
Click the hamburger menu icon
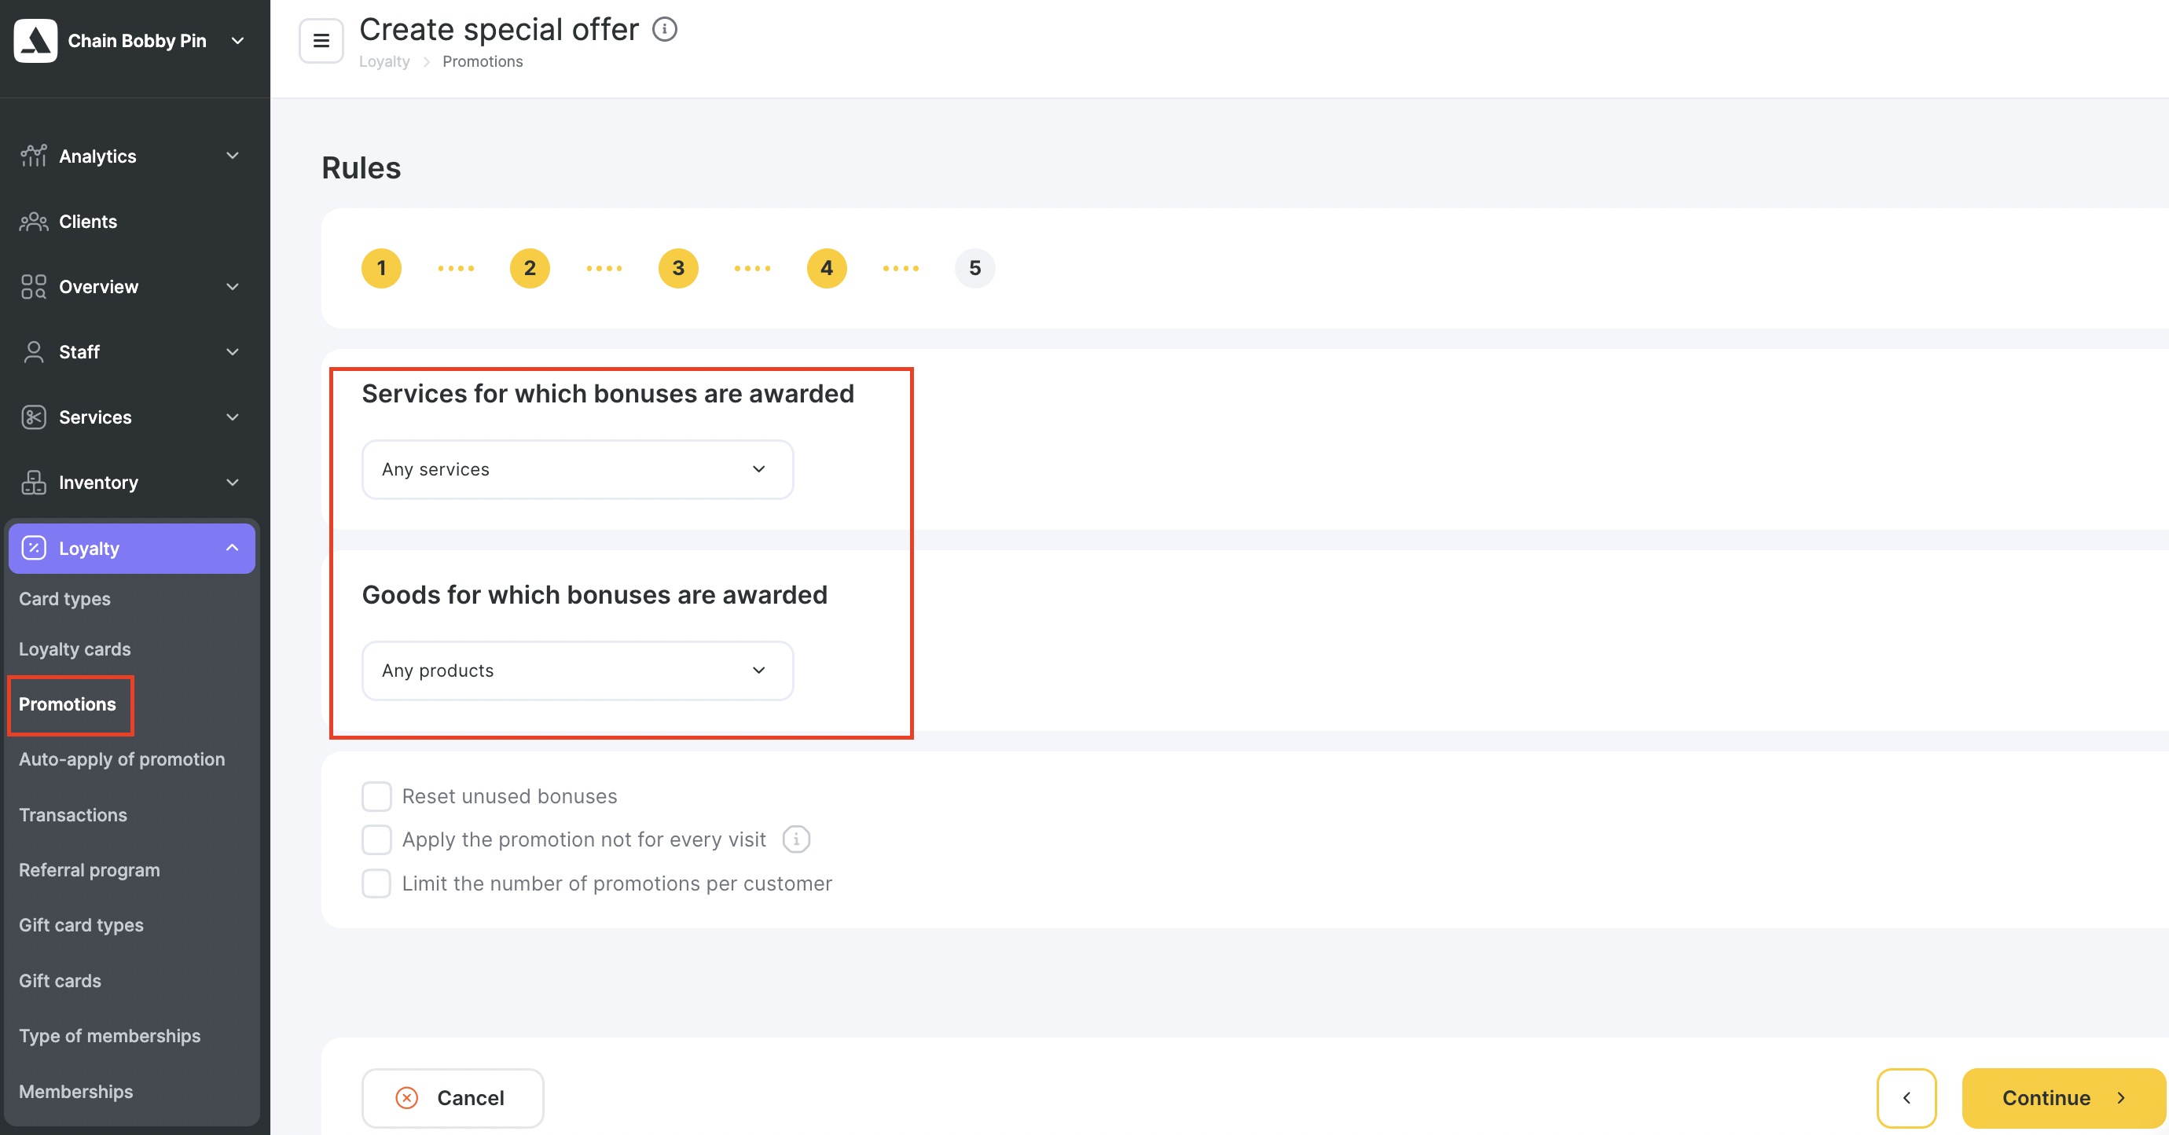321,40
